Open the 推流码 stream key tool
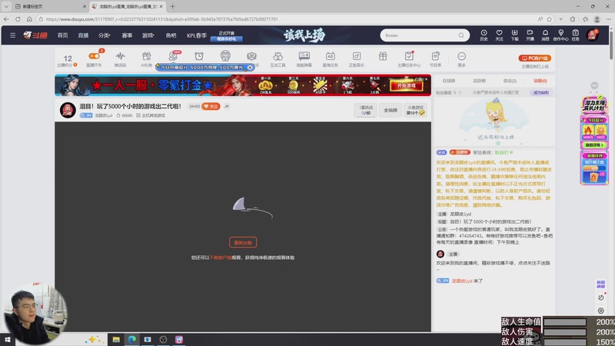Viewport: 615px width, 346px height. click(x=121, y=59)
